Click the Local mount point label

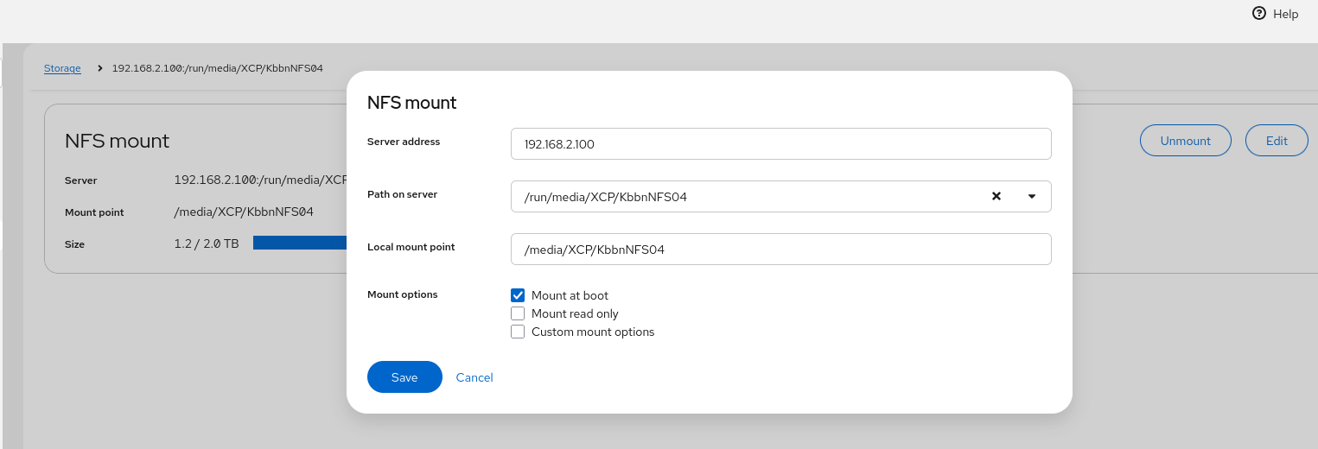click(411, 247)
